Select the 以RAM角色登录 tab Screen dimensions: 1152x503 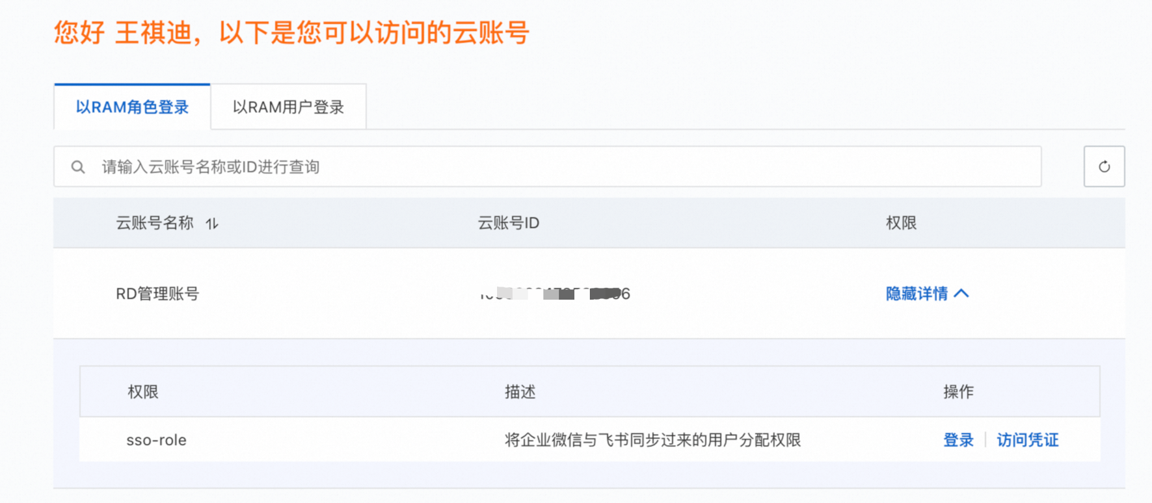point(132,107)
